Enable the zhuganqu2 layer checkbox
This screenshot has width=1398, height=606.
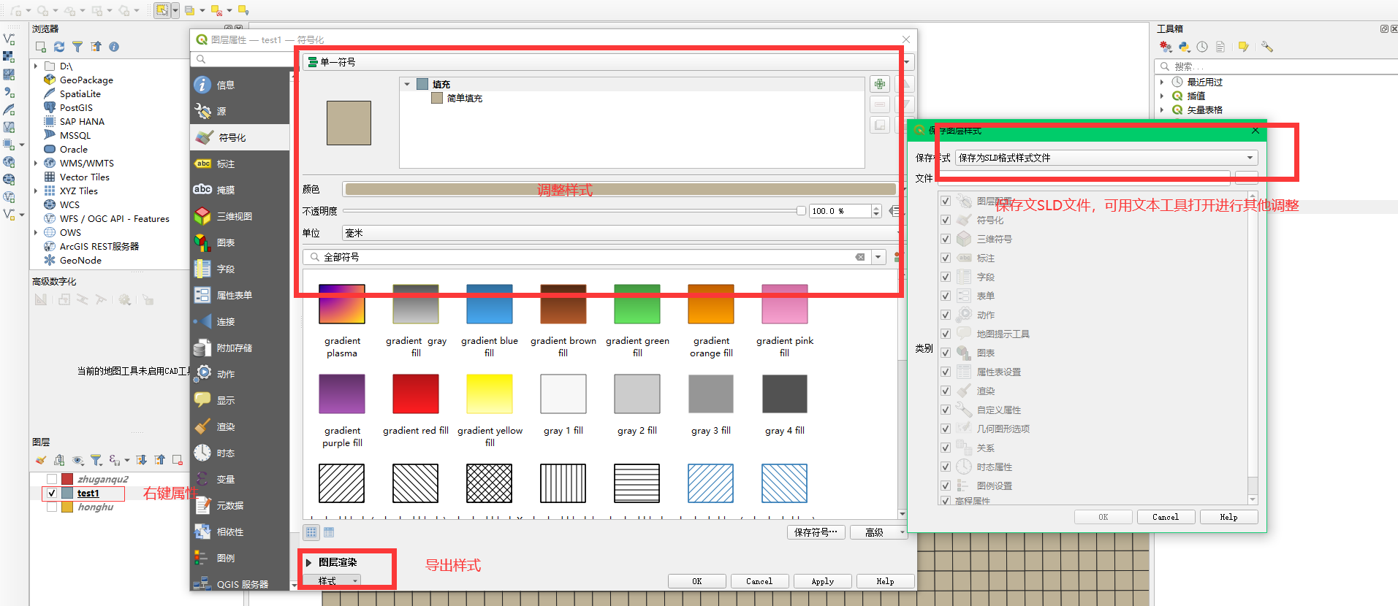[52, 480]
